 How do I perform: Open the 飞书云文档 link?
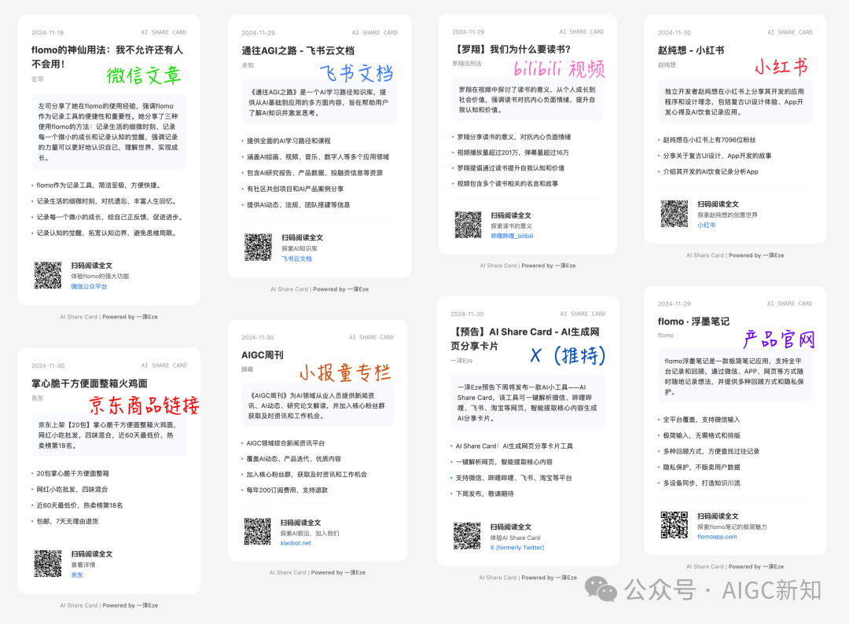click(296, 259)
